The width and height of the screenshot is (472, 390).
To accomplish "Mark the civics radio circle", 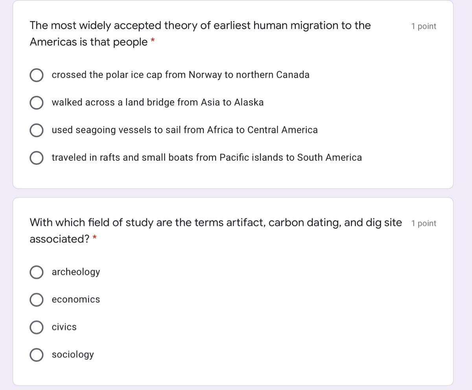I will (37, 327).
